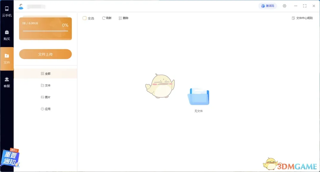
Task: Open the 图片 image filter category
Action: pyautogui.click(x=46, y=97)
